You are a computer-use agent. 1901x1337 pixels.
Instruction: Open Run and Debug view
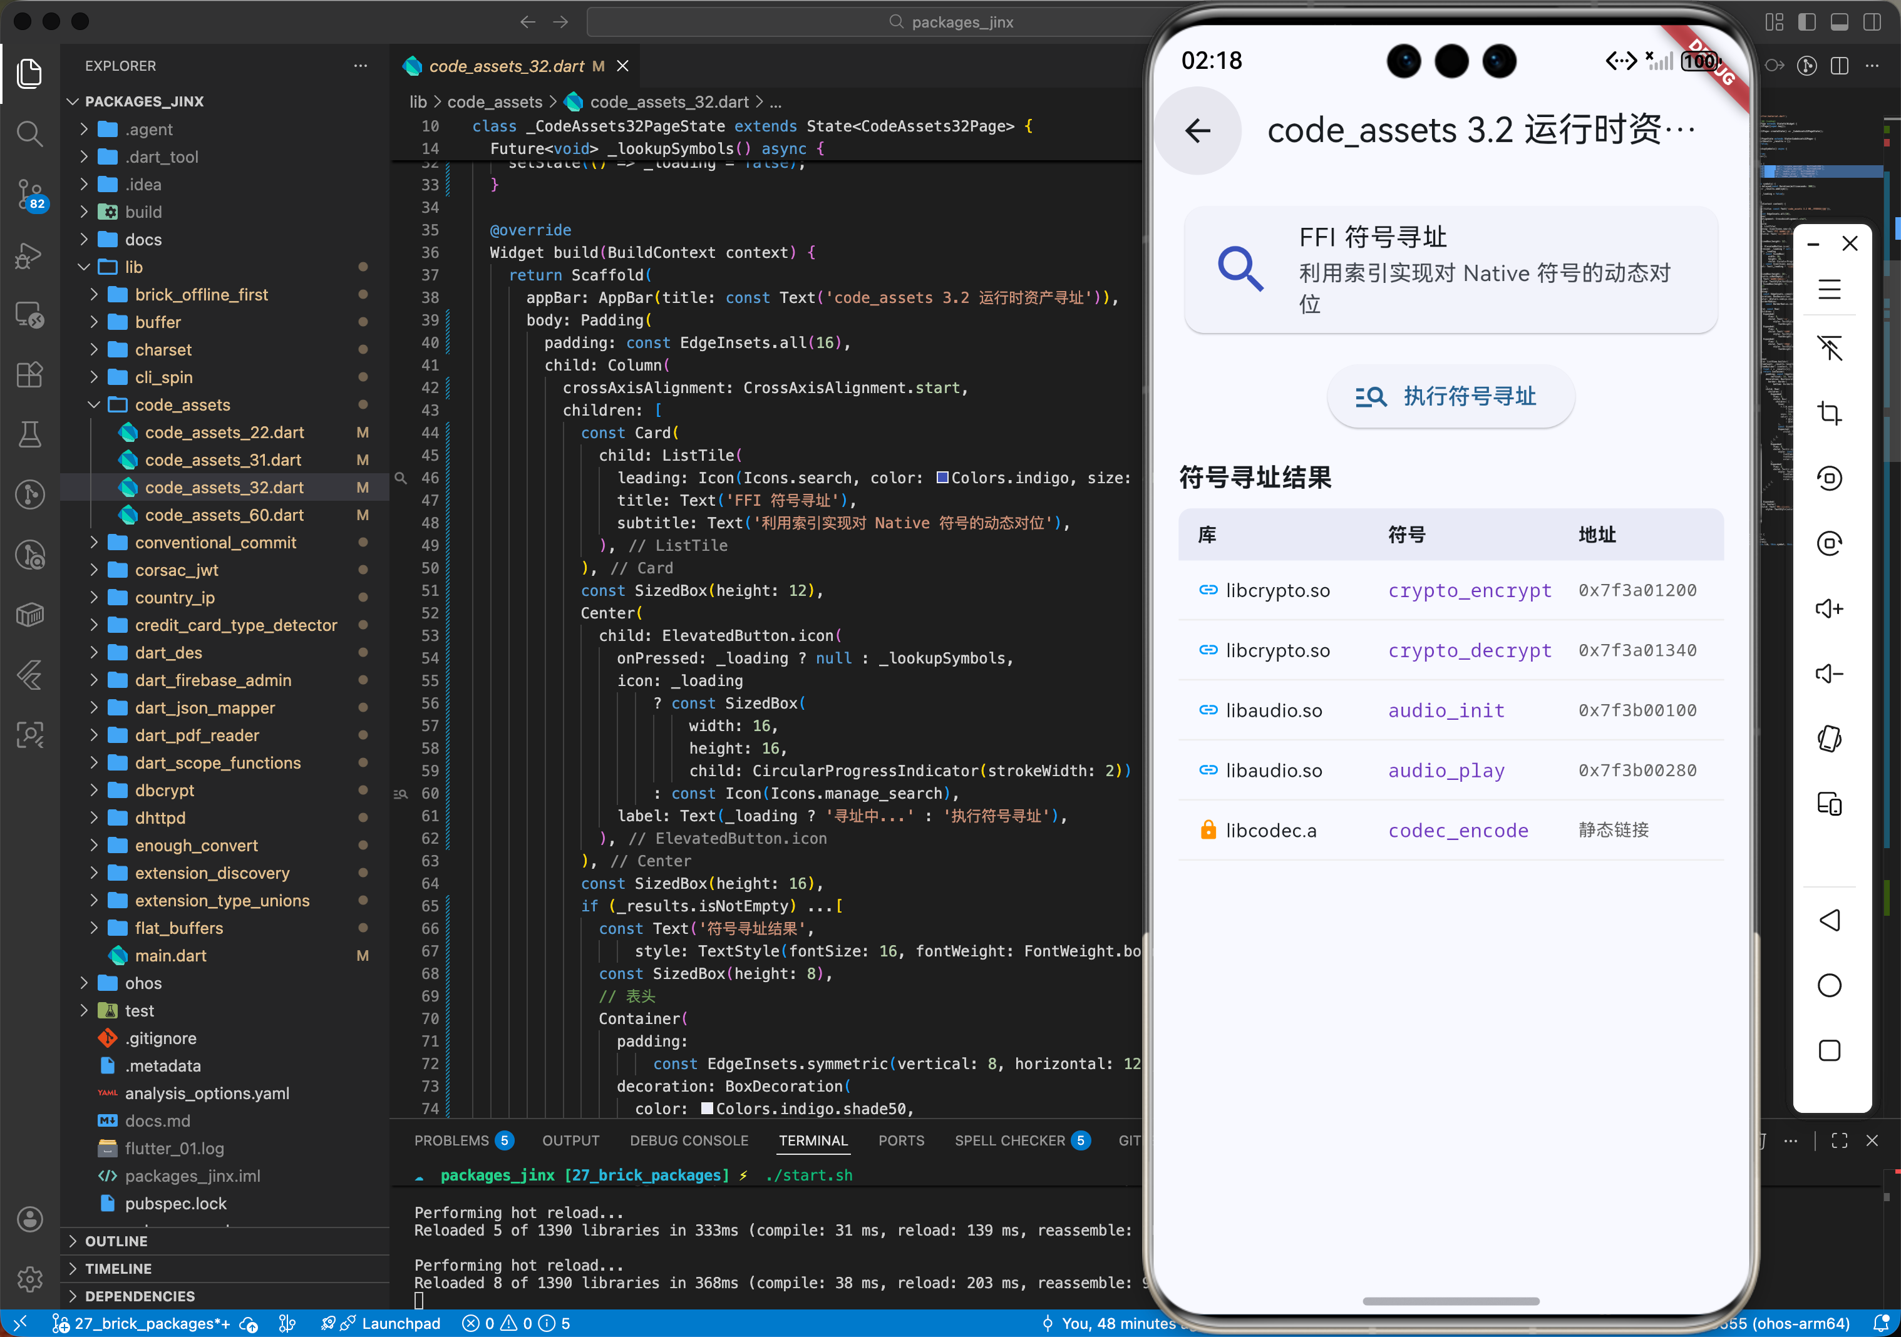(30, 256)
